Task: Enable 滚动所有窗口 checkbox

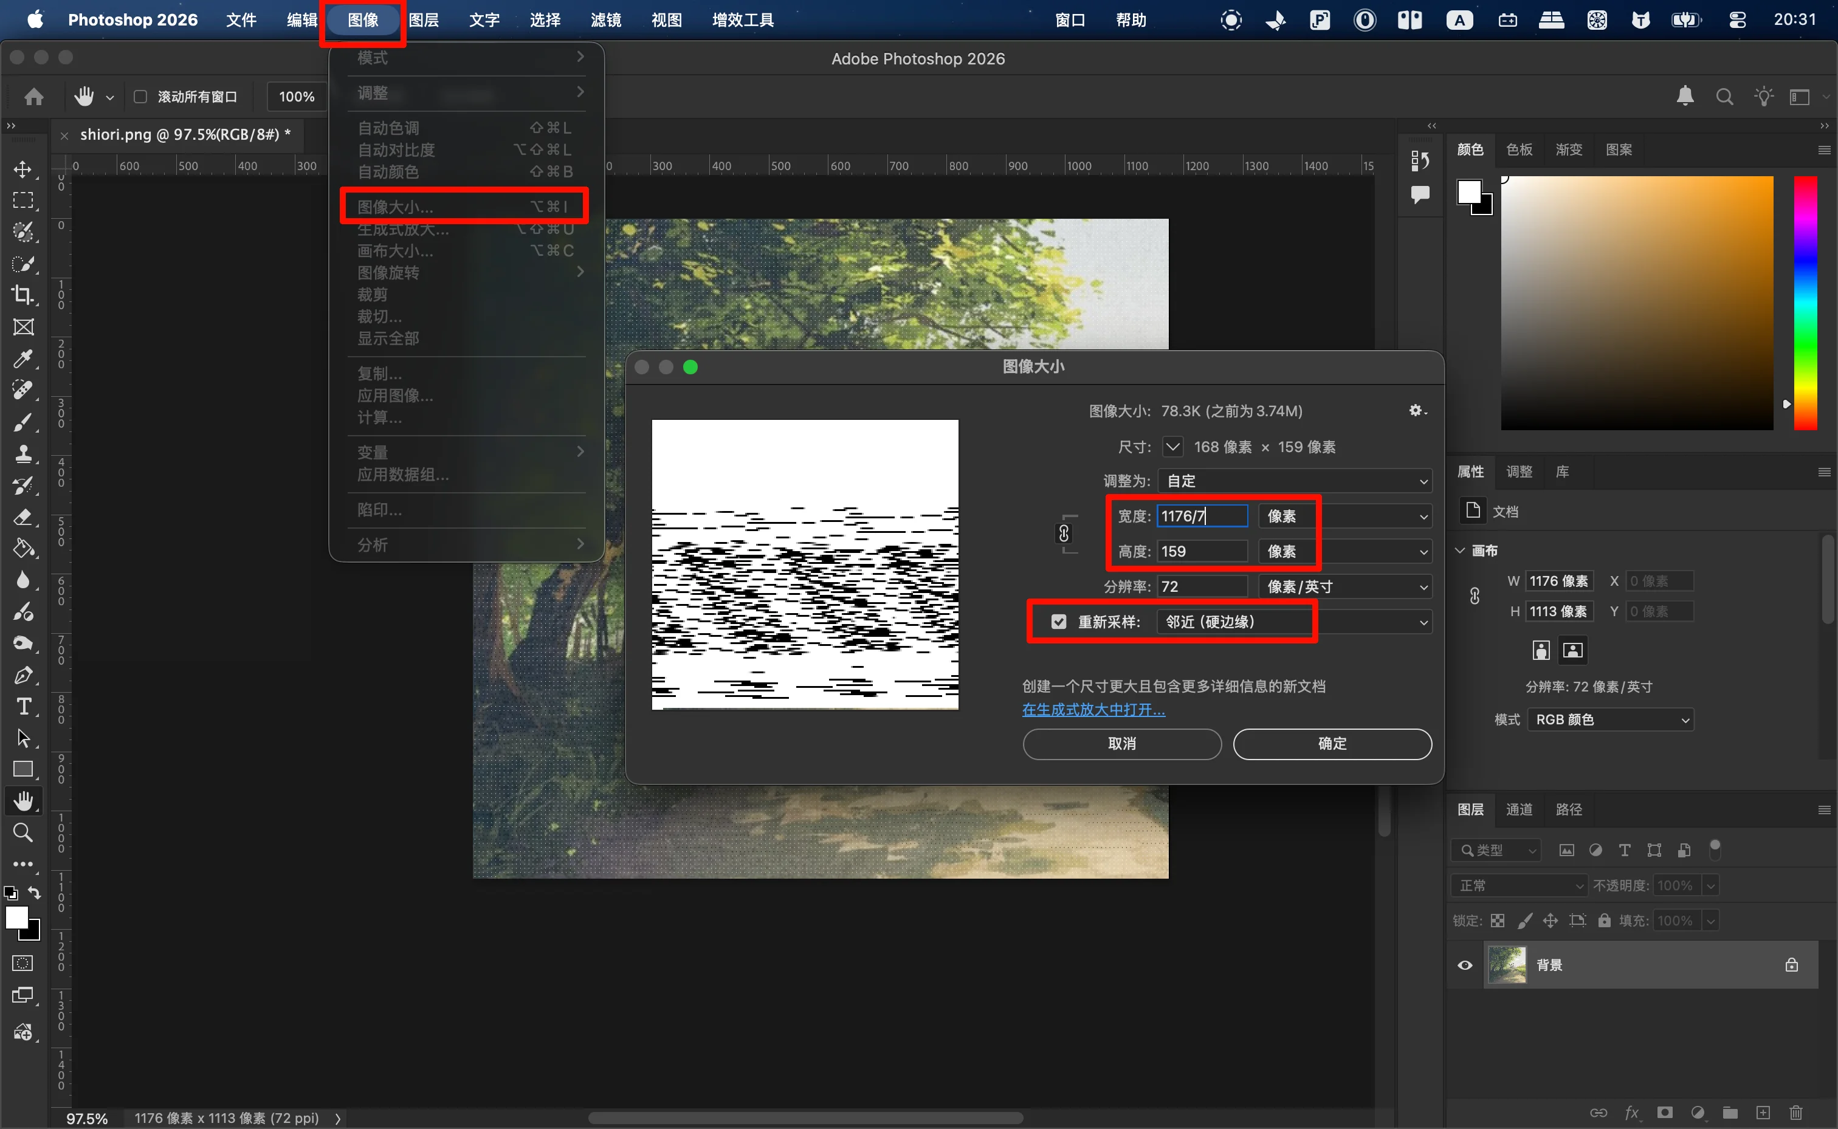Action: (x=140, y=97)
